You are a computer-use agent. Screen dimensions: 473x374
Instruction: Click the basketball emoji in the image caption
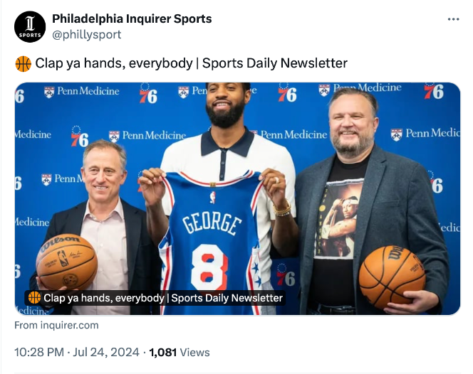[x=34, y=298]
